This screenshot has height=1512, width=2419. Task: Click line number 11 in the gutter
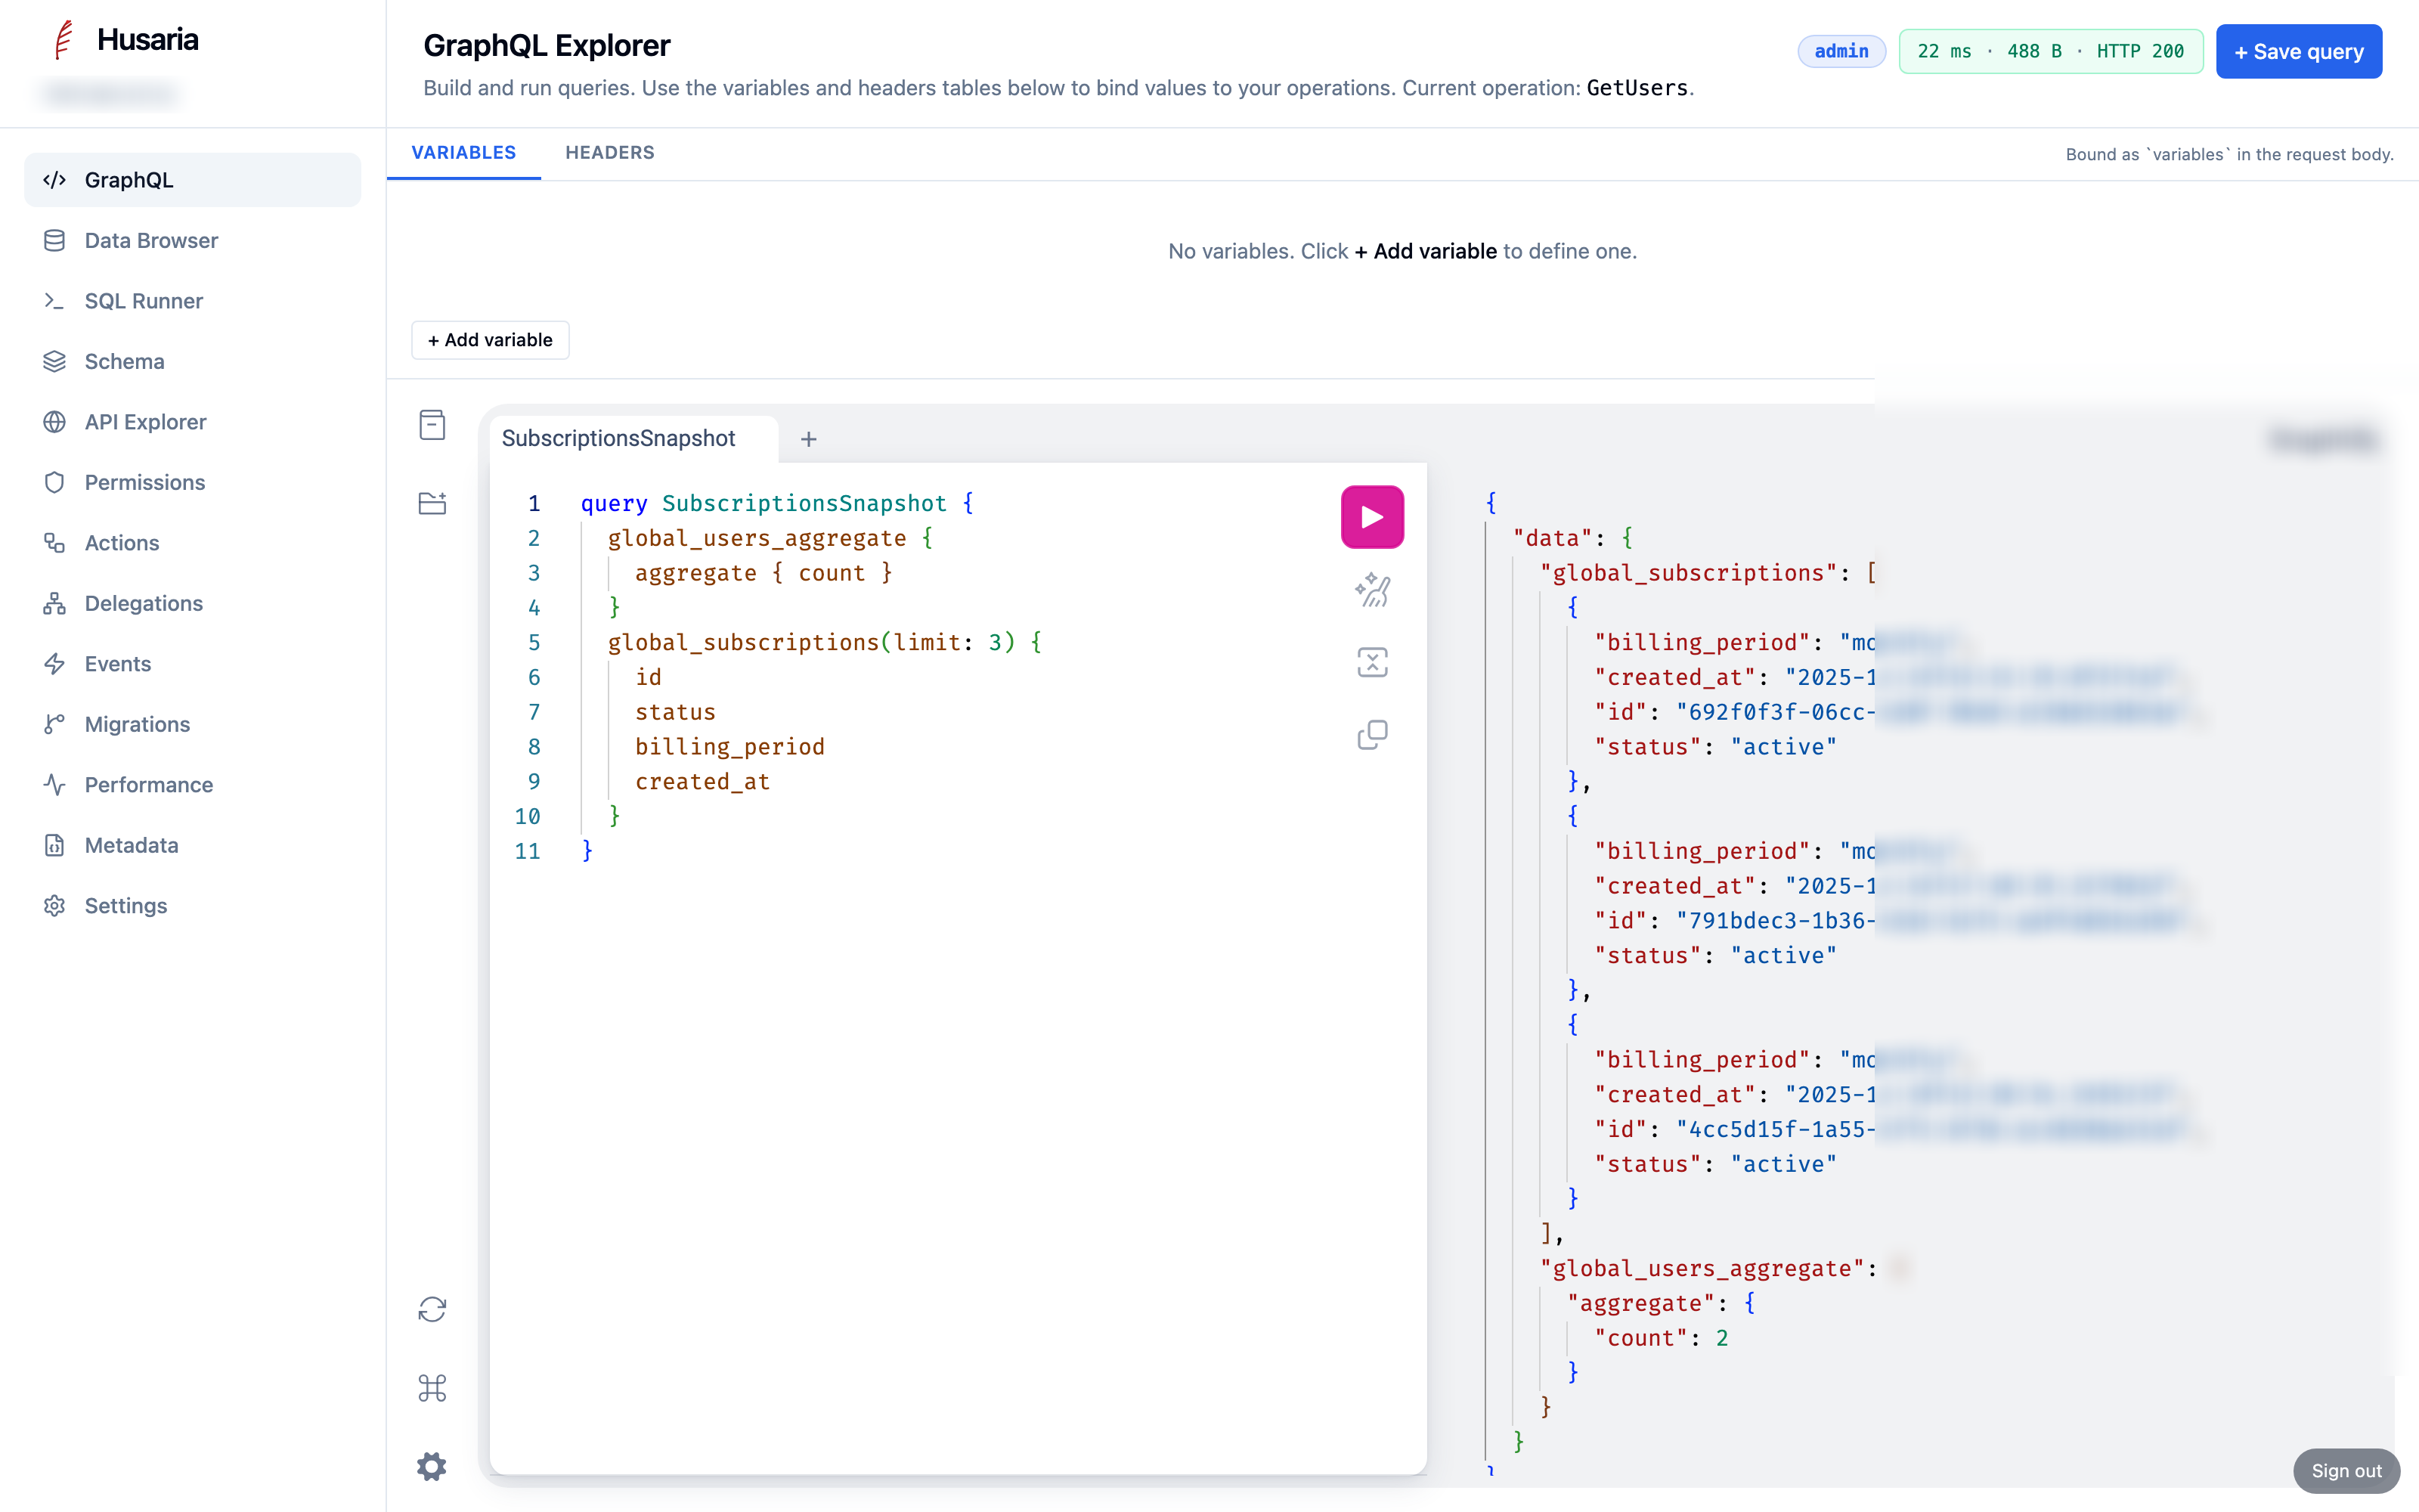pos(527,851)
